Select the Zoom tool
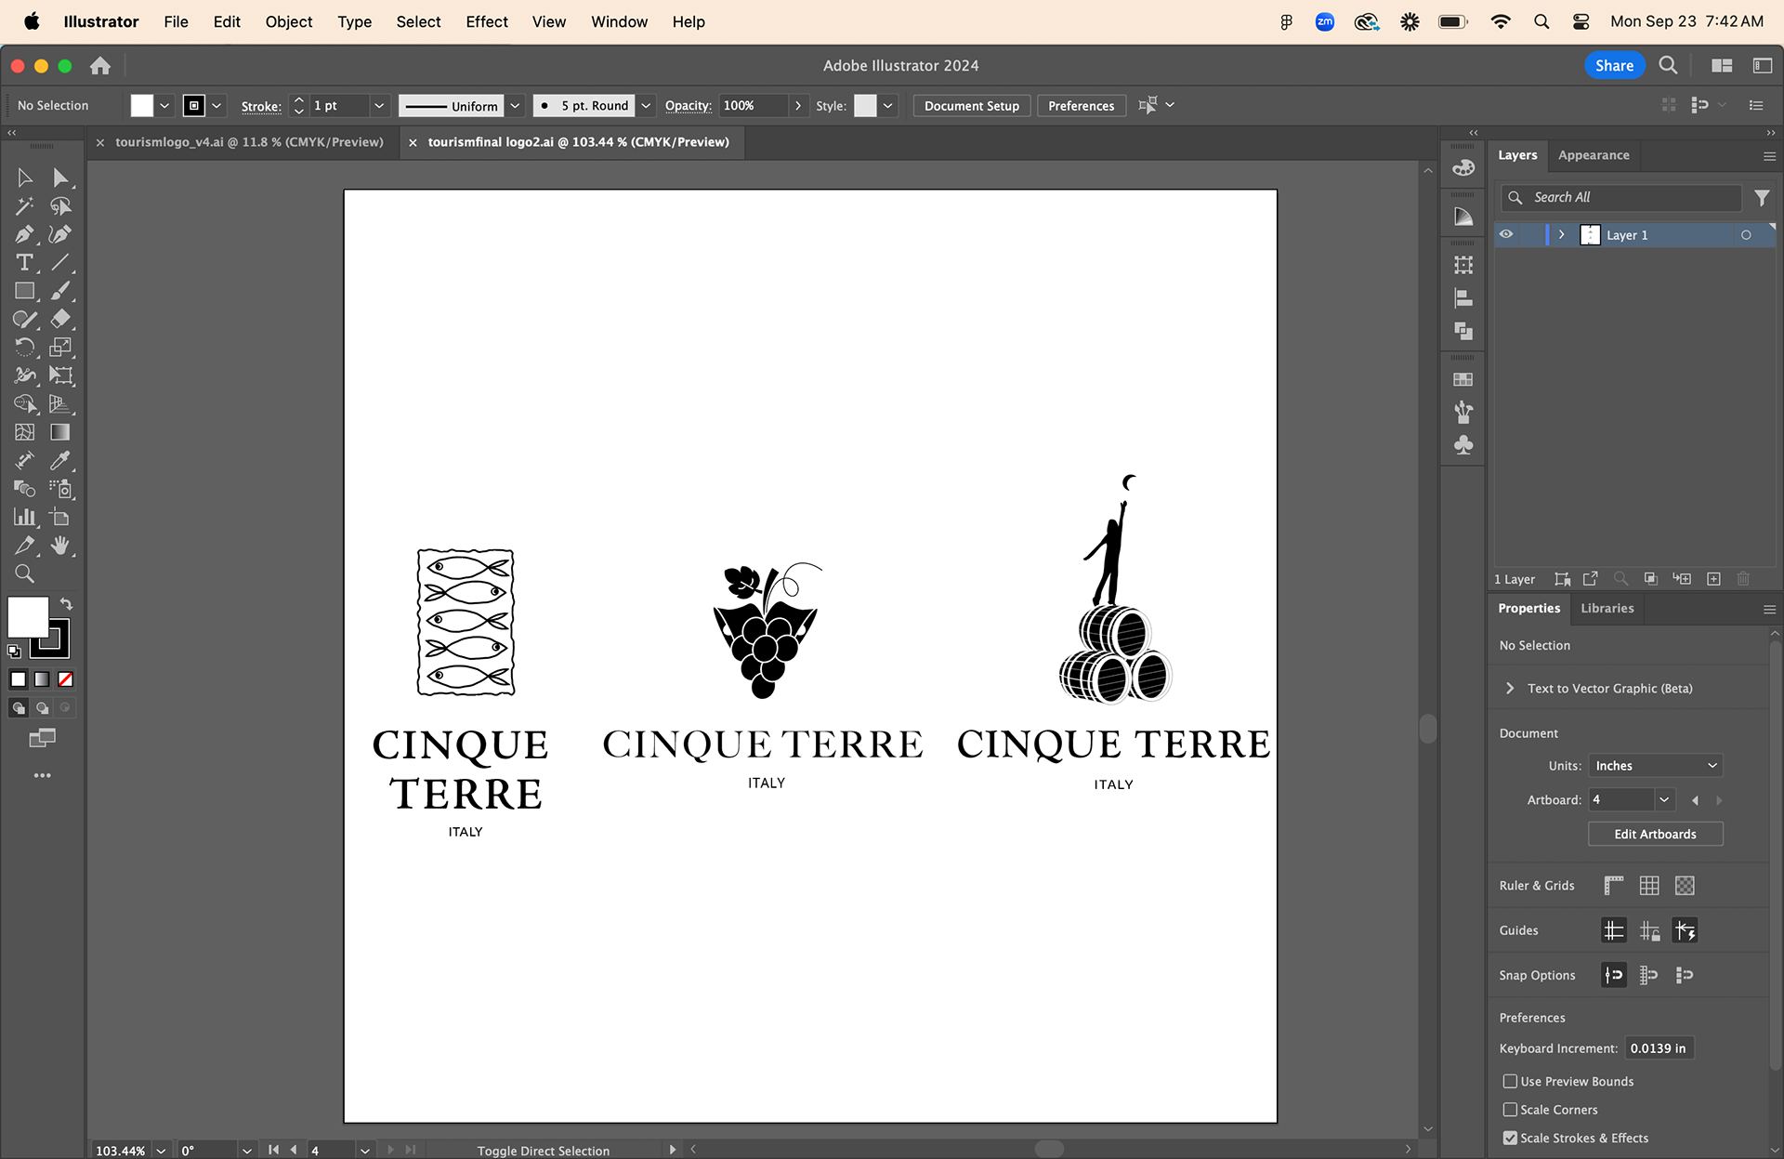This screenshot has width=1784, height=1159. pos(25,574)
